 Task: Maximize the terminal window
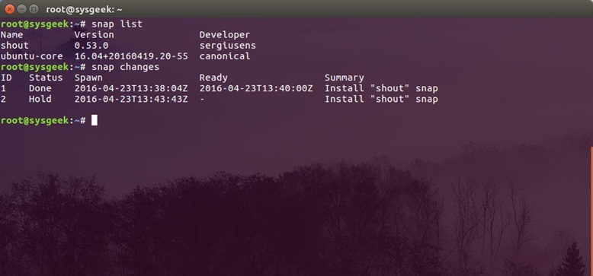[x=34, y=9]
